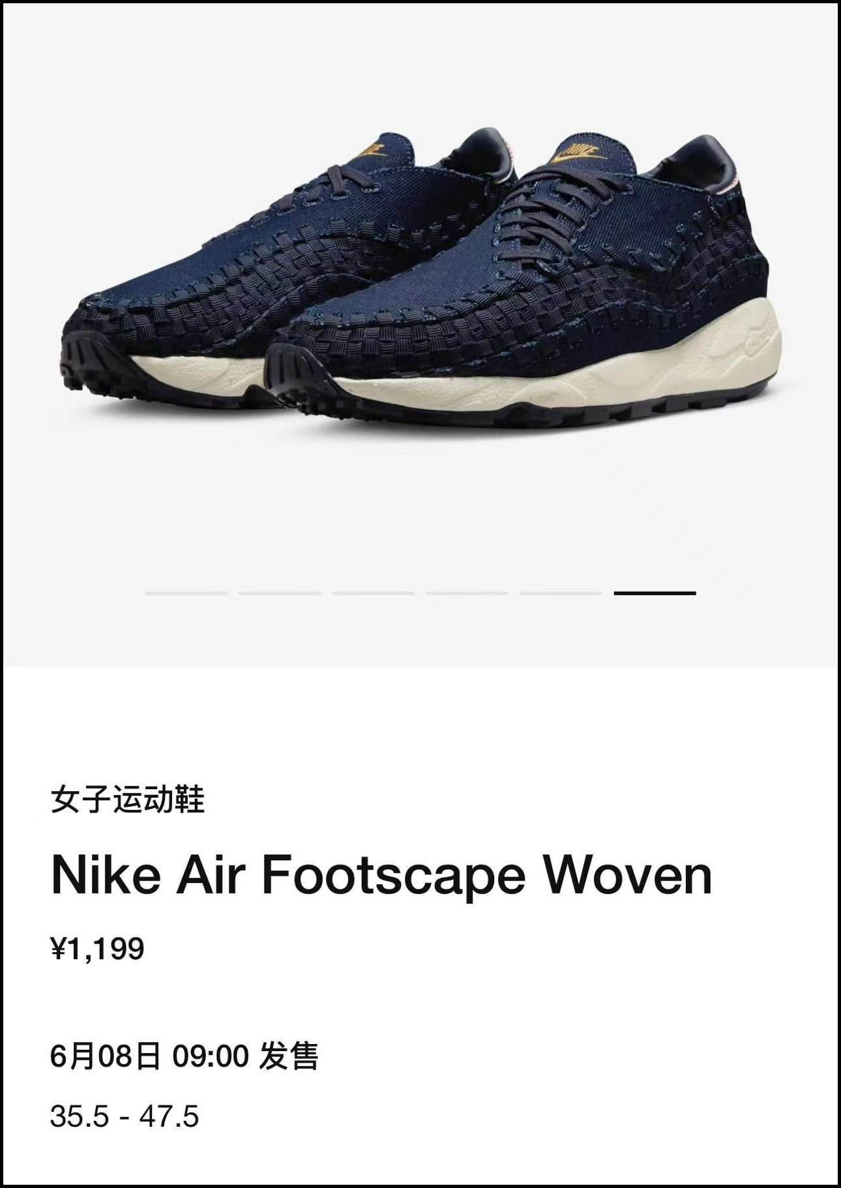Screen dimensions: 841x1188
Task: Click the ¥1,199 price
Action: click(x=97, y=949)
